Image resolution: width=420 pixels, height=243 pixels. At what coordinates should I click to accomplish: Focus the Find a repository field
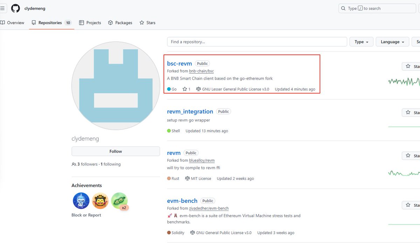coord(257,42)
